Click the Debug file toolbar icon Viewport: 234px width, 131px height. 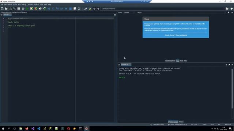pos(49,9)
